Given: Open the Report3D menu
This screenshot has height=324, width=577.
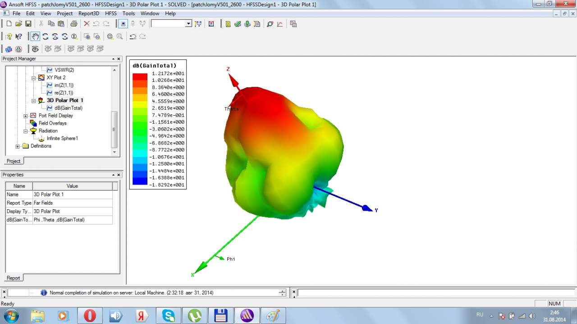Looking at the screenshot, I should pos(88,13).
